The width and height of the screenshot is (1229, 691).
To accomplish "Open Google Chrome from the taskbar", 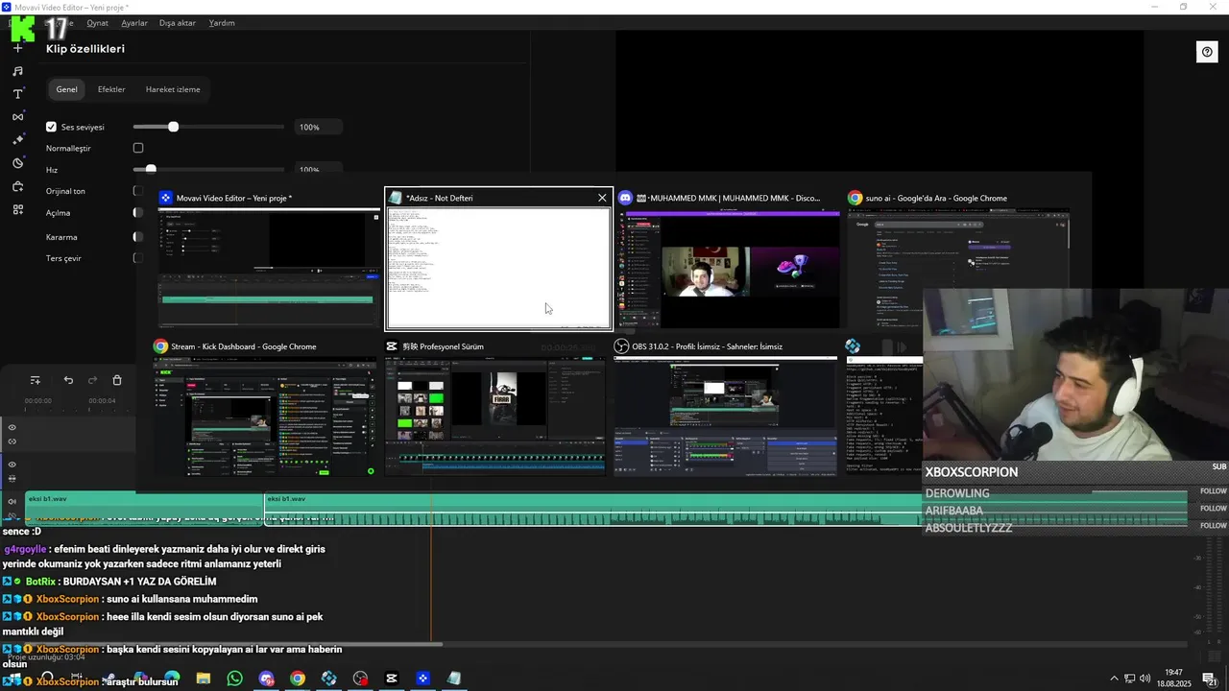I will click(x=298, y=679).
